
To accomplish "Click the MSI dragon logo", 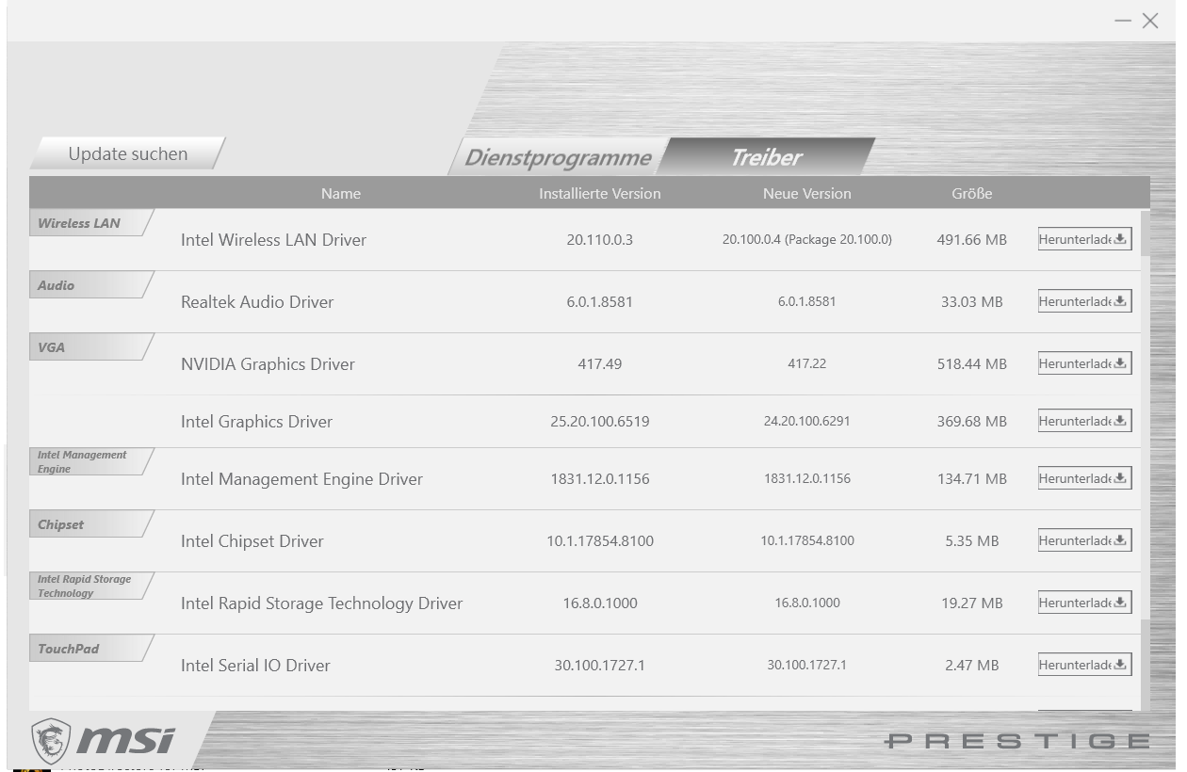I will point(52,742).
